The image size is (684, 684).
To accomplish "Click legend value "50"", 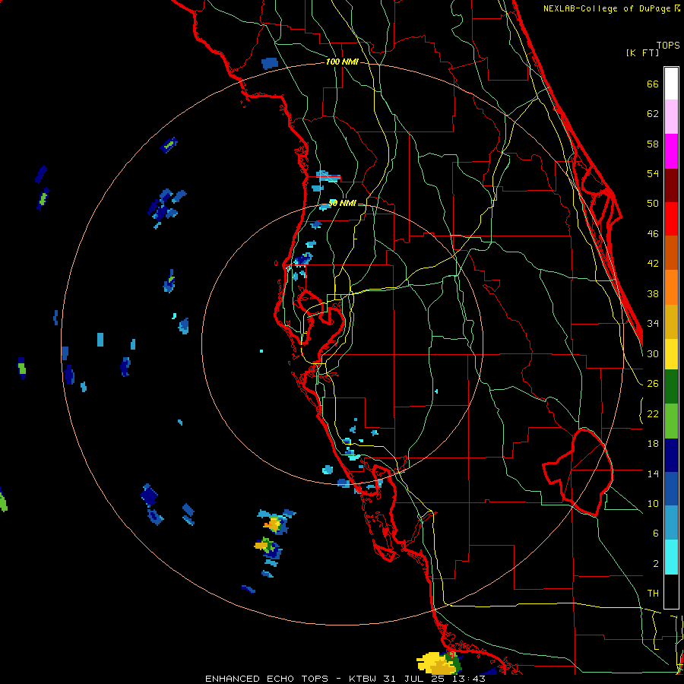I will (x=653, y=204).
